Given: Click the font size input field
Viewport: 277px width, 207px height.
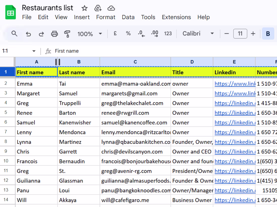Looking at the screenshot, I should [x=240, y=33].
